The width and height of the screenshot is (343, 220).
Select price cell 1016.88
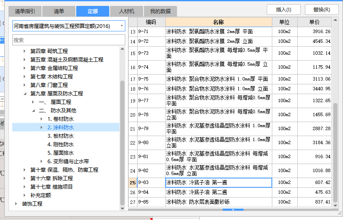pos(315,170)
